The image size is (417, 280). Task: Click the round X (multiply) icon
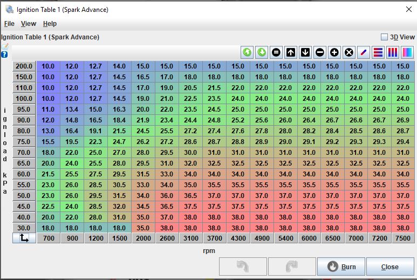click(349, 52)
